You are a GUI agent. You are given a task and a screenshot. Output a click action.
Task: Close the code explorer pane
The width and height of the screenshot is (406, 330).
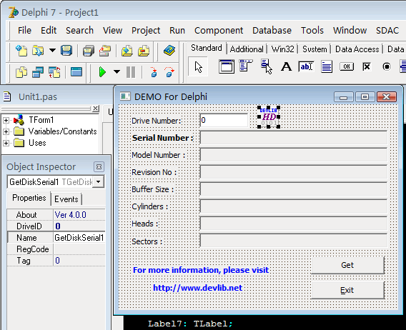click(x=96, y=108)
